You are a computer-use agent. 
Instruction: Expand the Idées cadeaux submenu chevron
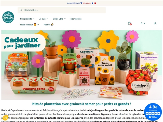38,25
